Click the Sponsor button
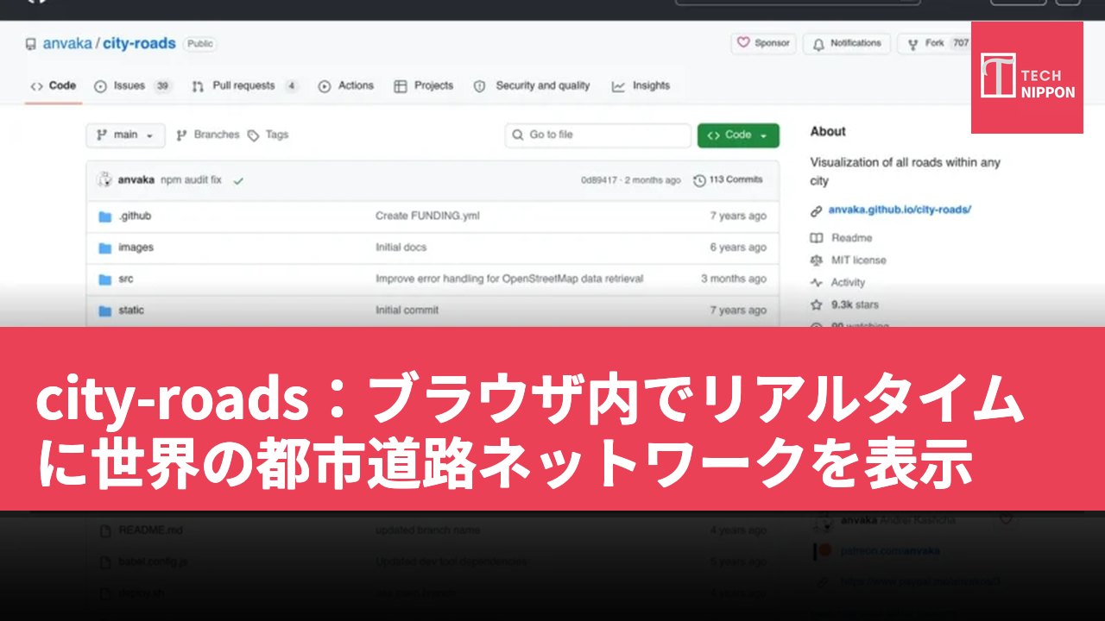This screenshot has width=1105, height=621. tap(763, 43)
